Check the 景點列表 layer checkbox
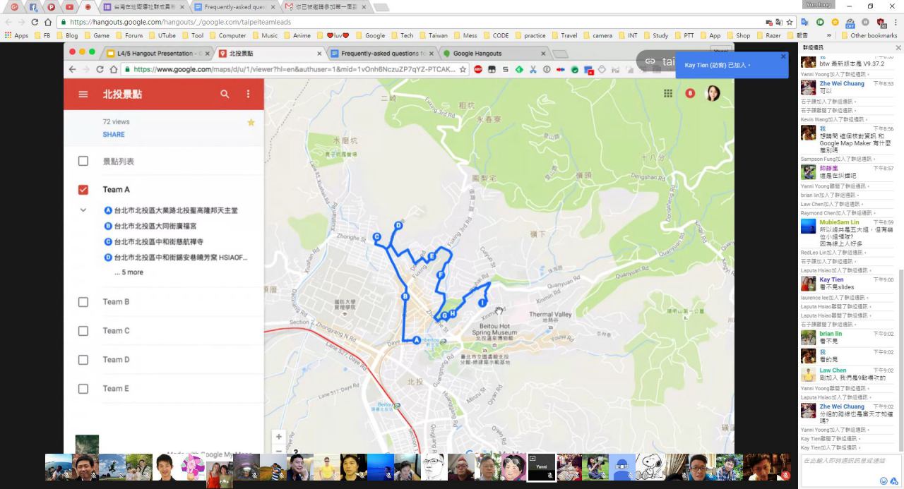Image resolution: width=904 pixels, height=489 pixels. [83, 161]
